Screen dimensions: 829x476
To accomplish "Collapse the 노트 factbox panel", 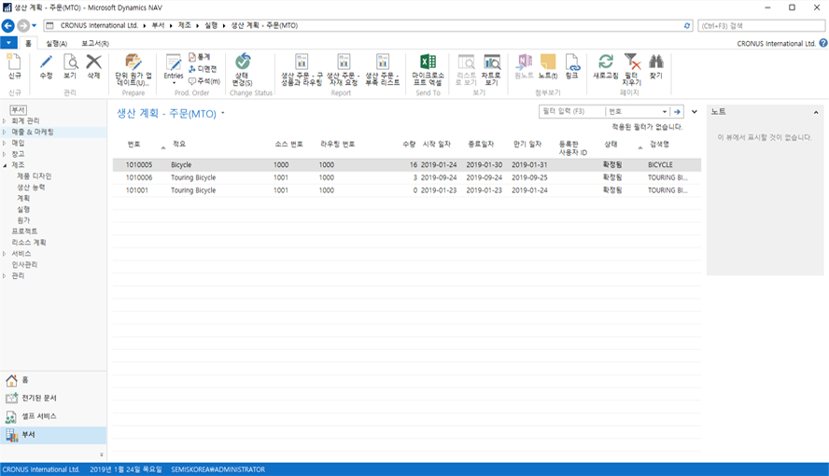I will click(x=816, y=112).
